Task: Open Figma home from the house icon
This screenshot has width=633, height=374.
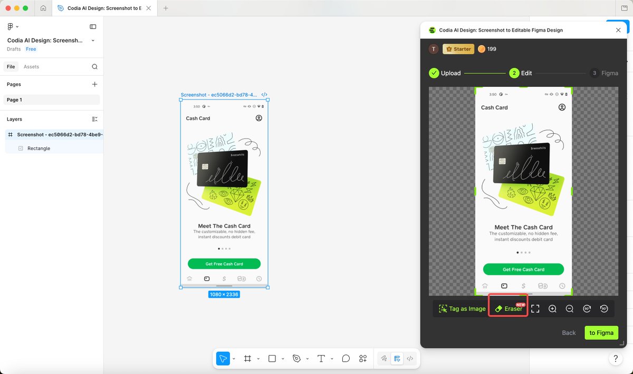Action: [x=43, y=8]
